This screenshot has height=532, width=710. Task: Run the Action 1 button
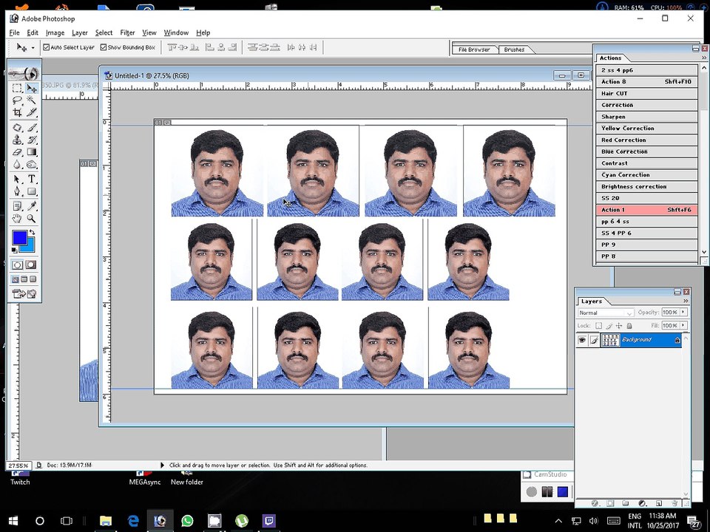(647, 209)
